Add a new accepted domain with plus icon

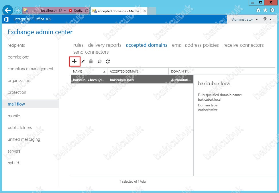pyautogui.click(x=74, y=61)
